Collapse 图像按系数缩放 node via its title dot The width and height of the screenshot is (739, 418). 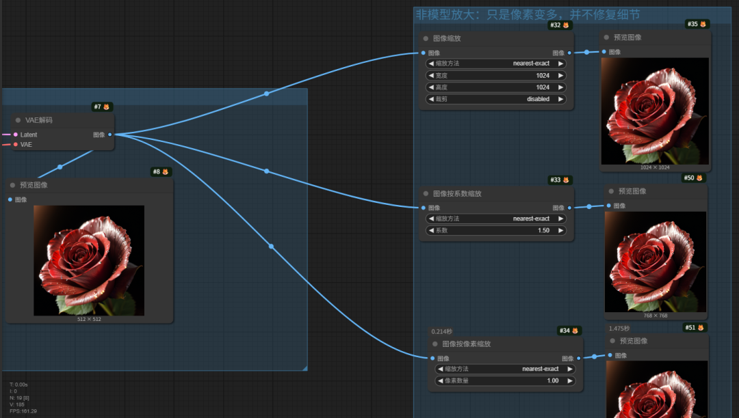tap(426, 193)
